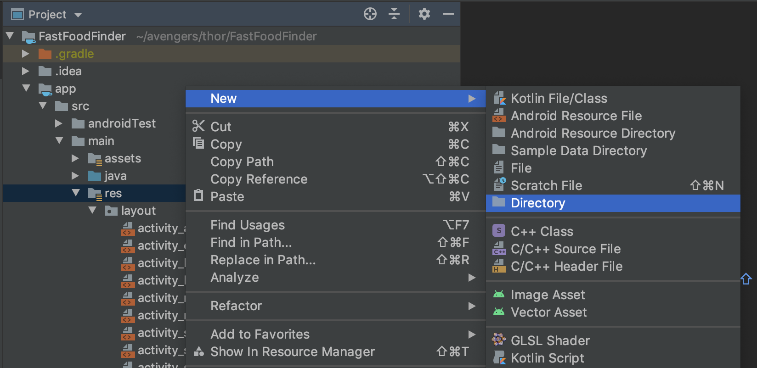Create a new File
The image size is (757, 368).
pos(613,168)
